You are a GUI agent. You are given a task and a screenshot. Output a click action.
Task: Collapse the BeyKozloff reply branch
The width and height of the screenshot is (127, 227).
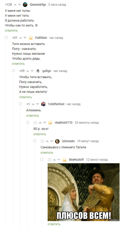coord(42,159)
